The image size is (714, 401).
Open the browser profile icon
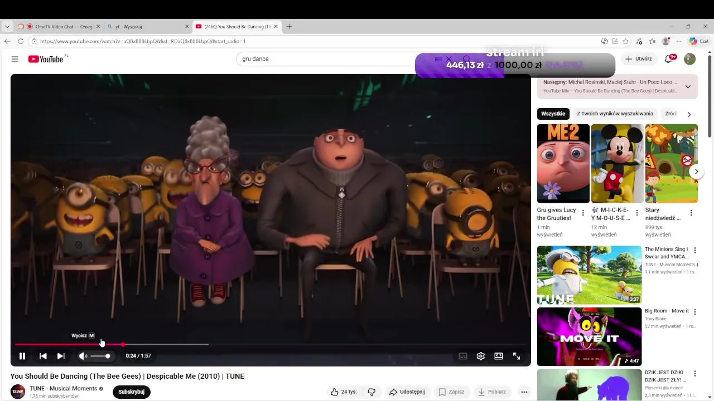665,41
